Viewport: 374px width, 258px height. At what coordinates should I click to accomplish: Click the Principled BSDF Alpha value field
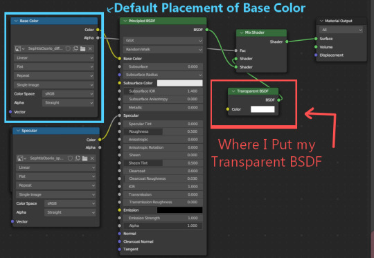[x=163, y=225]
